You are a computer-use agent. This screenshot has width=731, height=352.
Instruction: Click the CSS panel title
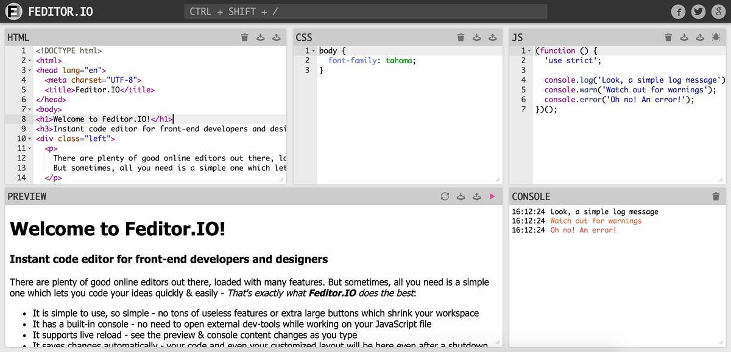[304, 38]
